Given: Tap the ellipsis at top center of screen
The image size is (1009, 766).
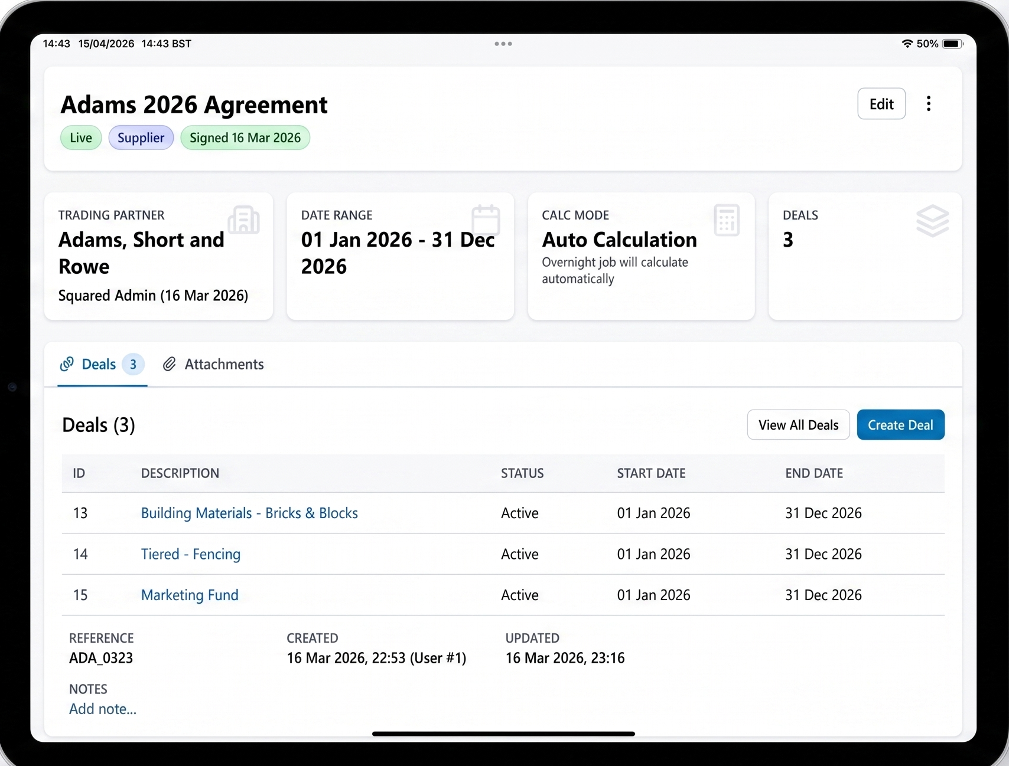Looking at the screenshot, I should (503, 43).
